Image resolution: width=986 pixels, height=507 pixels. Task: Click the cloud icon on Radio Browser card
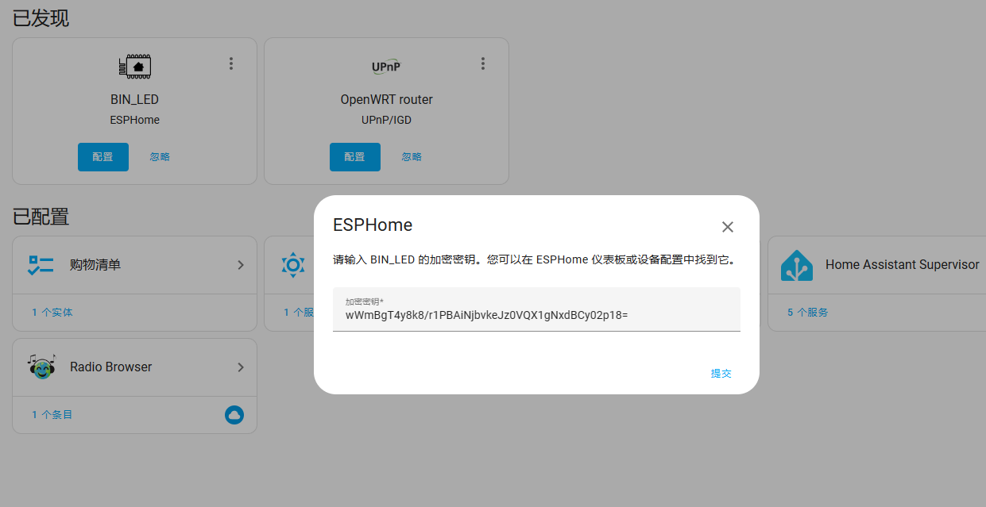[x=234, y=414]
